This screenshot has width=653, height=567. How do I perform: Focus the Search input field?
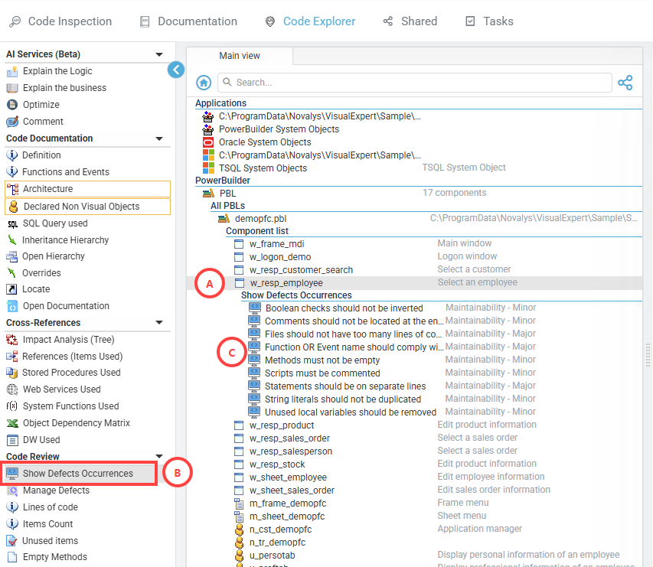pos(414,83)
